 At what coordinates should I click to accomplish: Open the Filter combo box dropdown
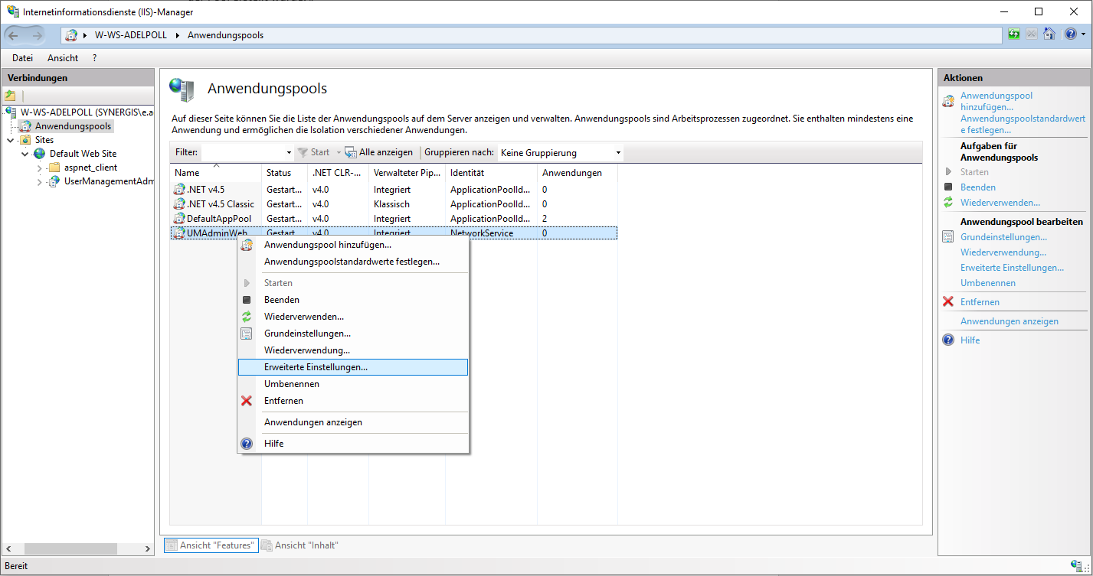coord(289,153)
